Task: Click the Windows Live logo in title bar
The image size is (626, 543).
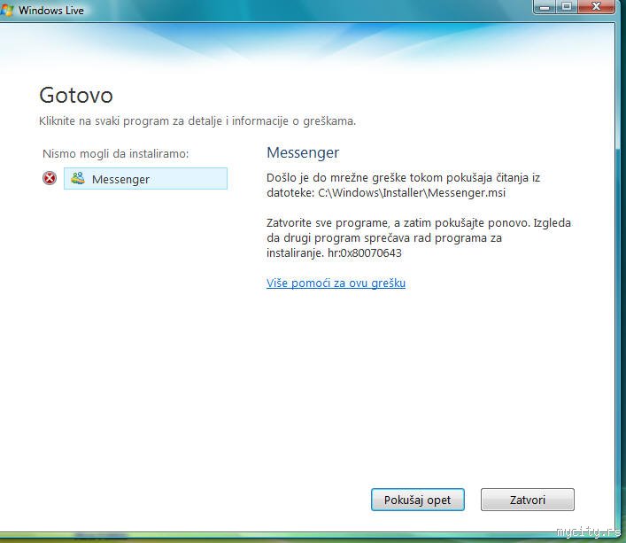Action: (7, 11)
